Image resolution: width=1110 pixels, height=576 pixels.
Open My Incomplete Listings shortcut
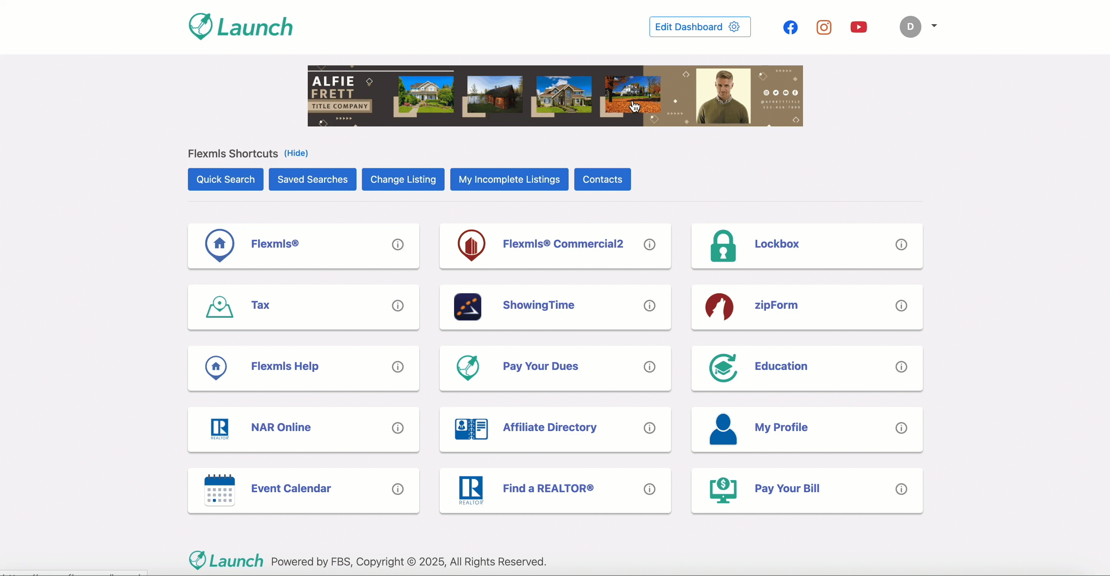point(509,179)
